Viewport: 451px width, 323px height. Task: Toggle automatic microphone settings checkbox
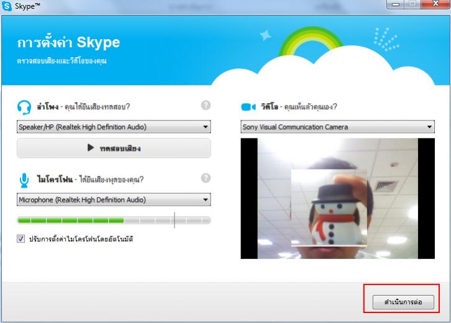[x=20, y=239]
